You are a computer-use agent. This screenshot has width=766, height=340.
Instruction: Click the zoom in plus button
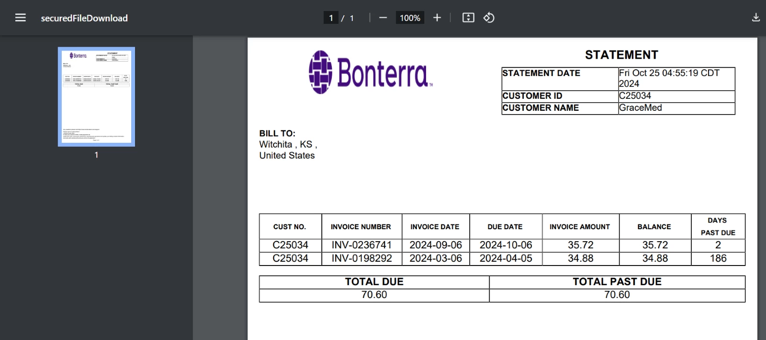437,18
